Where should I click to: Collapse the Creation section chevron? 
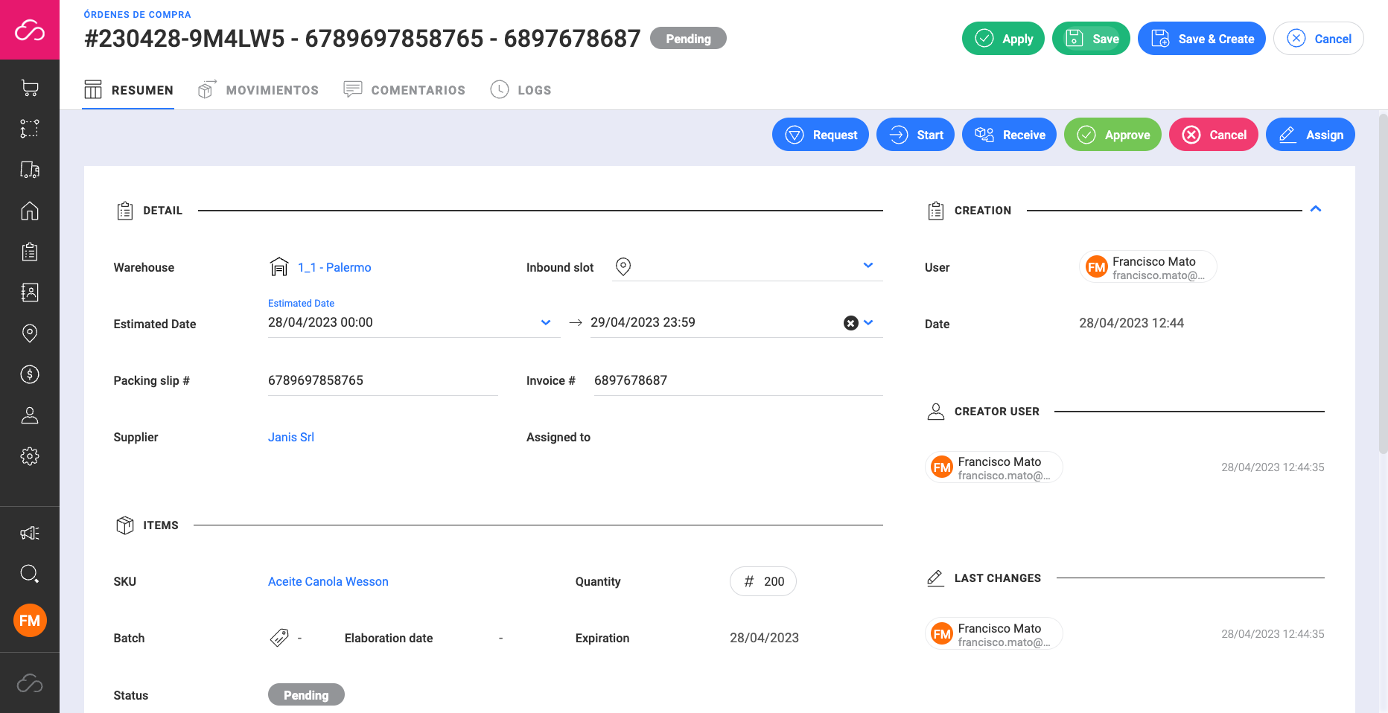(x=1316, y=209)
